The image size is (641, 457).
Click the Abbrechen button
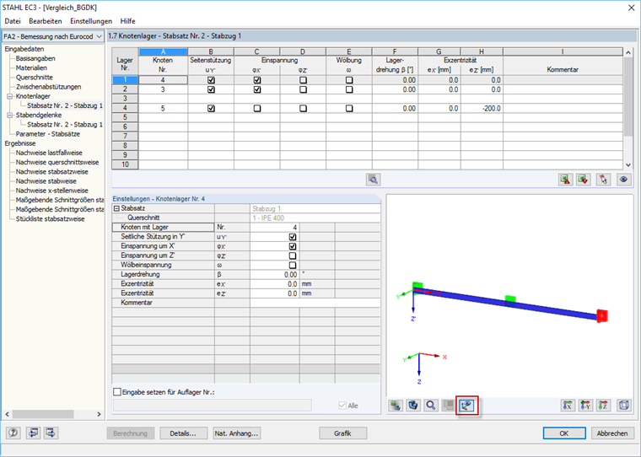click(612, 433)
